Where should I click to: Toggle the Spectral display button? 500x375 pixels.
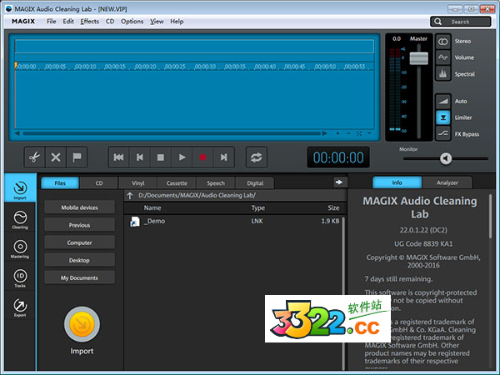point(443,74)
